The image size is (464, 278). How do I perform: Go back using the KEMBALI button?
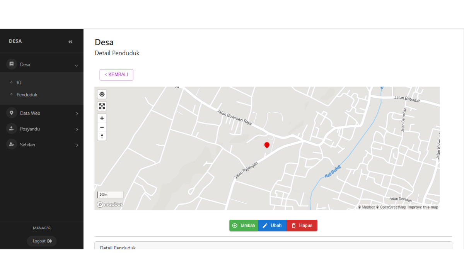(x=116, y=75)
